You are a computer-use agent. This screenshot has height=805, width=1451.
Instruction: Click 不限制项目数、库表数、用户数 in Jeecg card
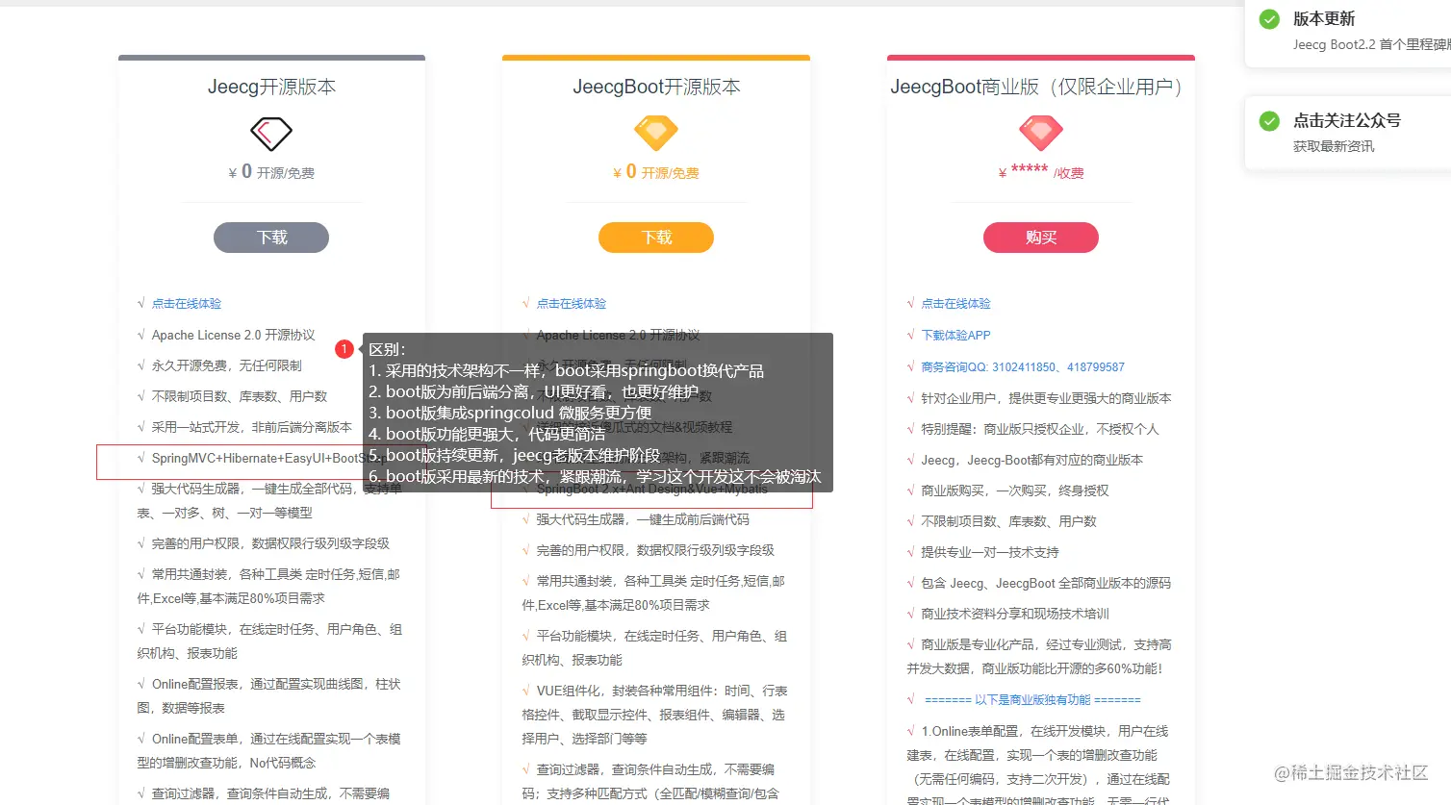(240, 397)
